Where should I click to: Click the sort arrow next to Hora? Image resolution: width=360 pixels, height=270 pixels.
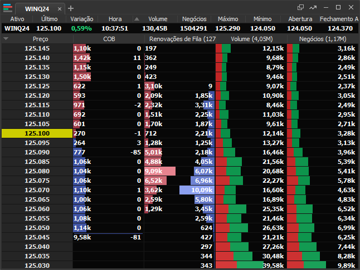[137, 19]
